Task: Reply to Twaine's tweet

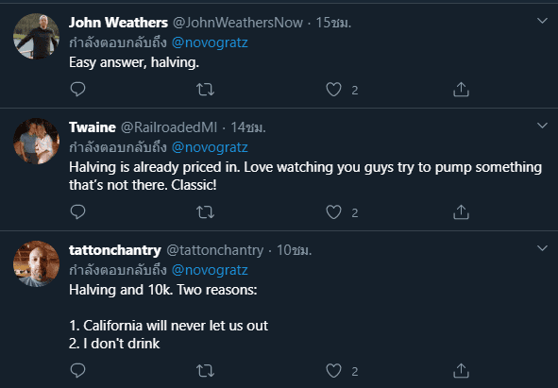Action: [x=78, y=211]
